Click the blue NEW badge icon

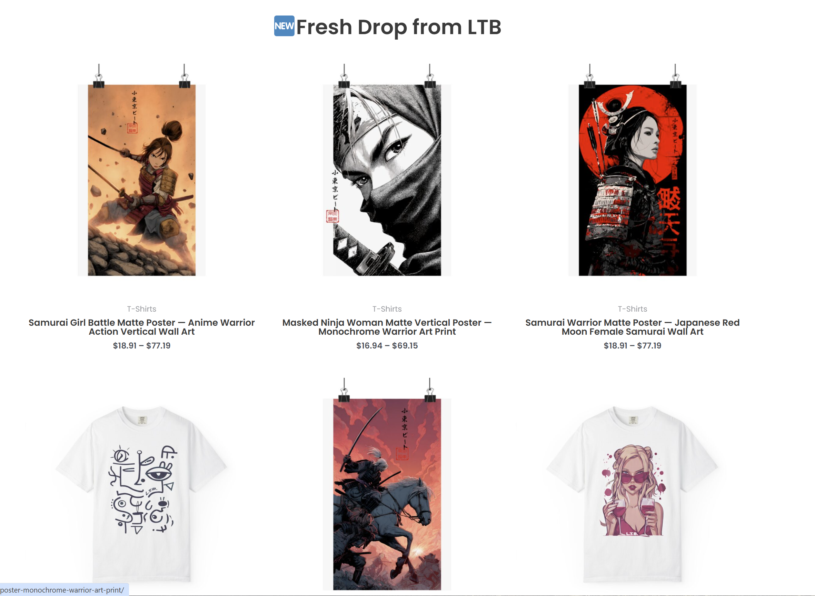click(284, 26)
